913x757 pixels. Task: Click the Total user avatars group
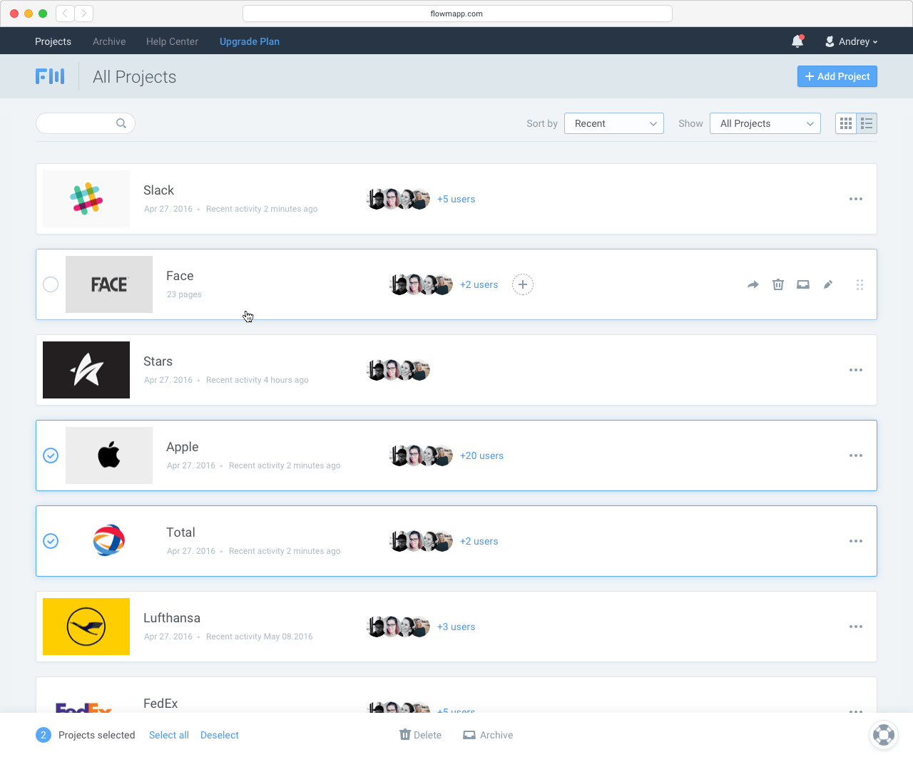point(421,541)
